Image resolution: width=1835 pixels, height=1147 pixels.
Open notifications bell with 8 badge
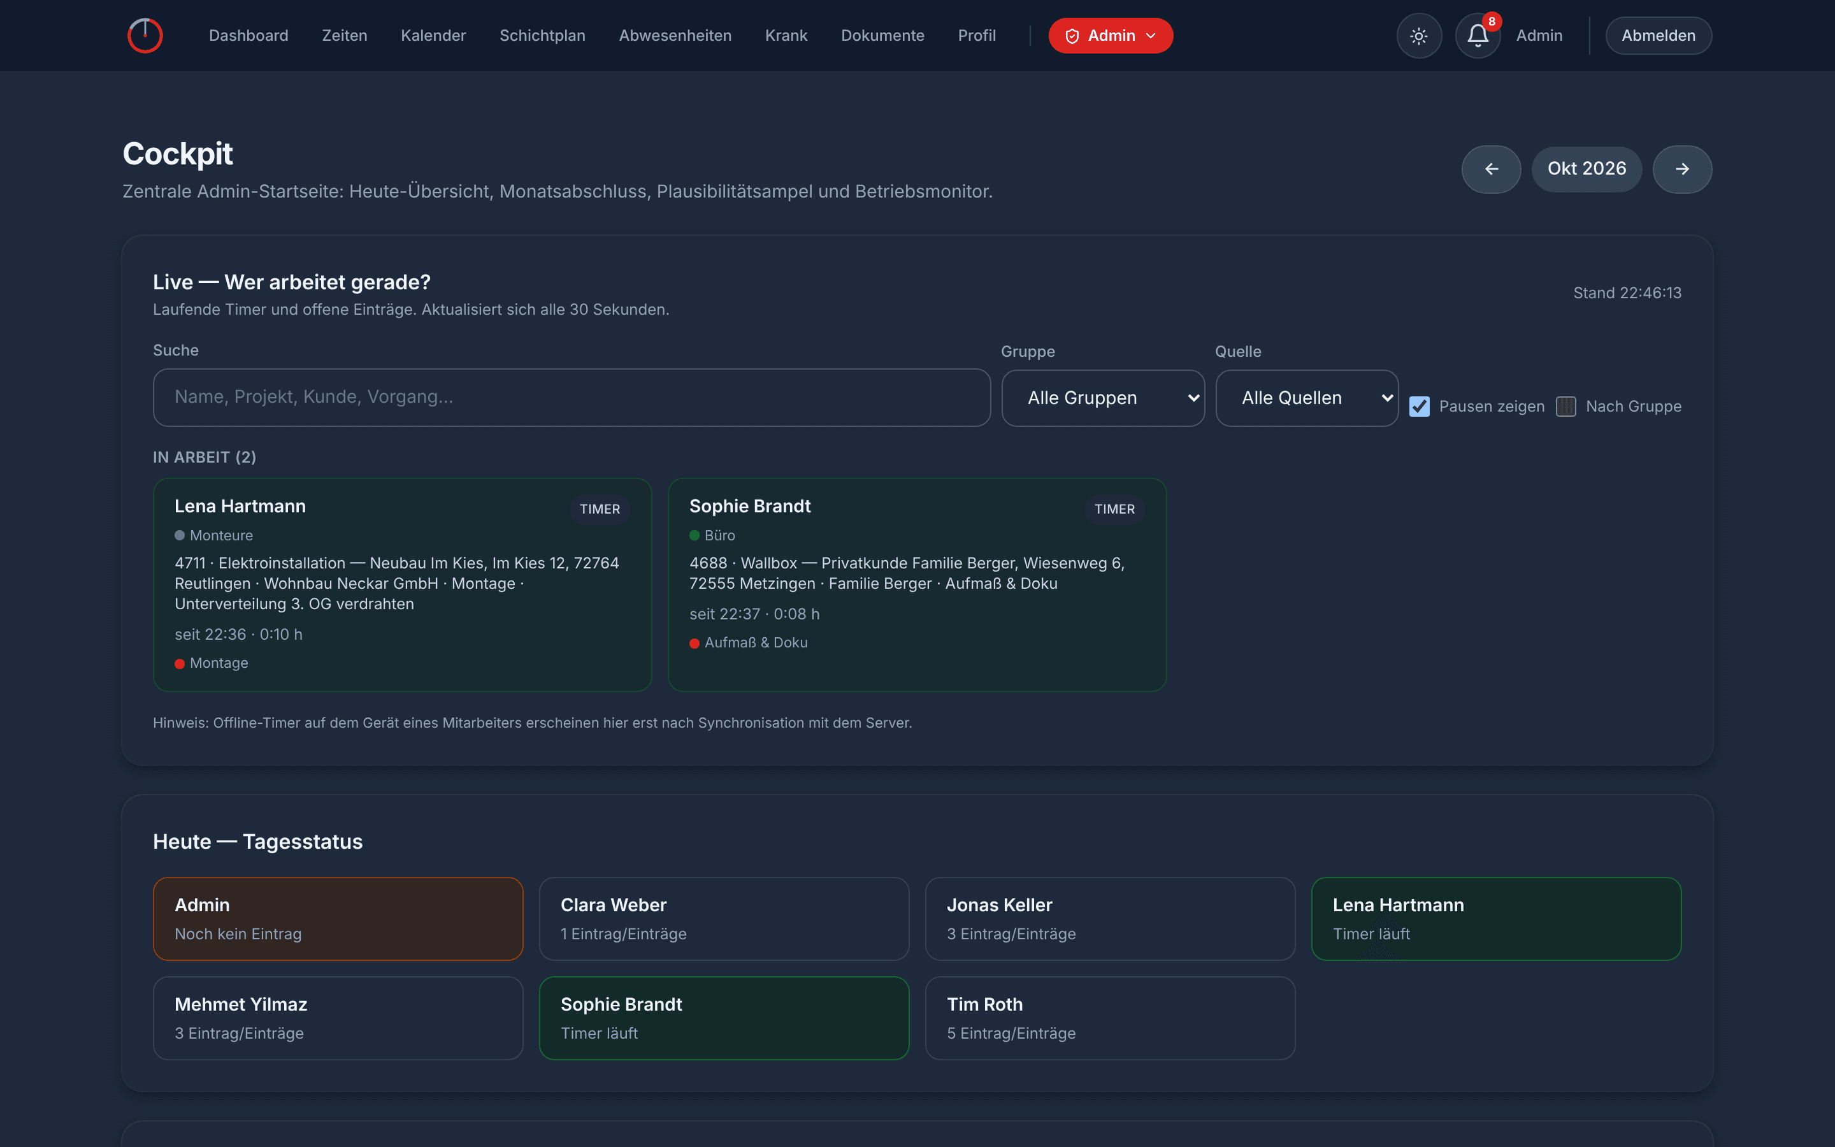1478,36
